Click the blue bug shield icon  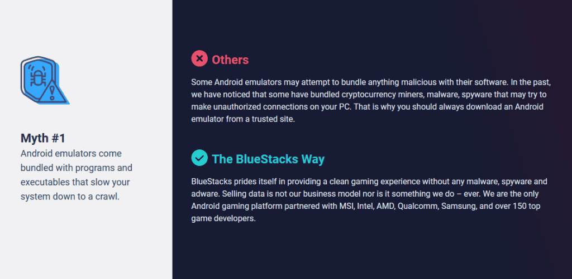click(45, 80)
